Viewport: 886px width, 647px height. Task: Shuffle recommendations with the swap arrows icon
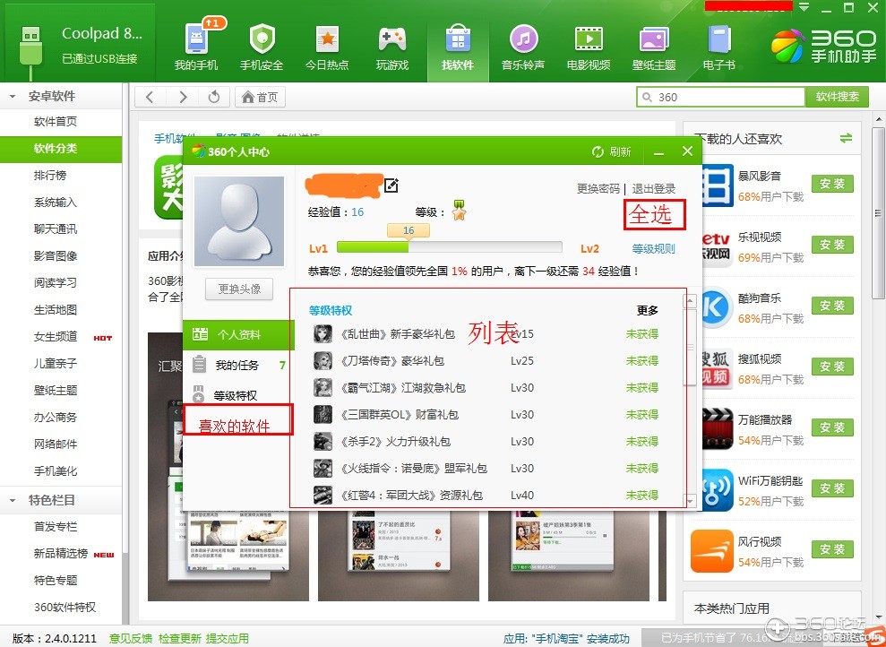point(846,138)
